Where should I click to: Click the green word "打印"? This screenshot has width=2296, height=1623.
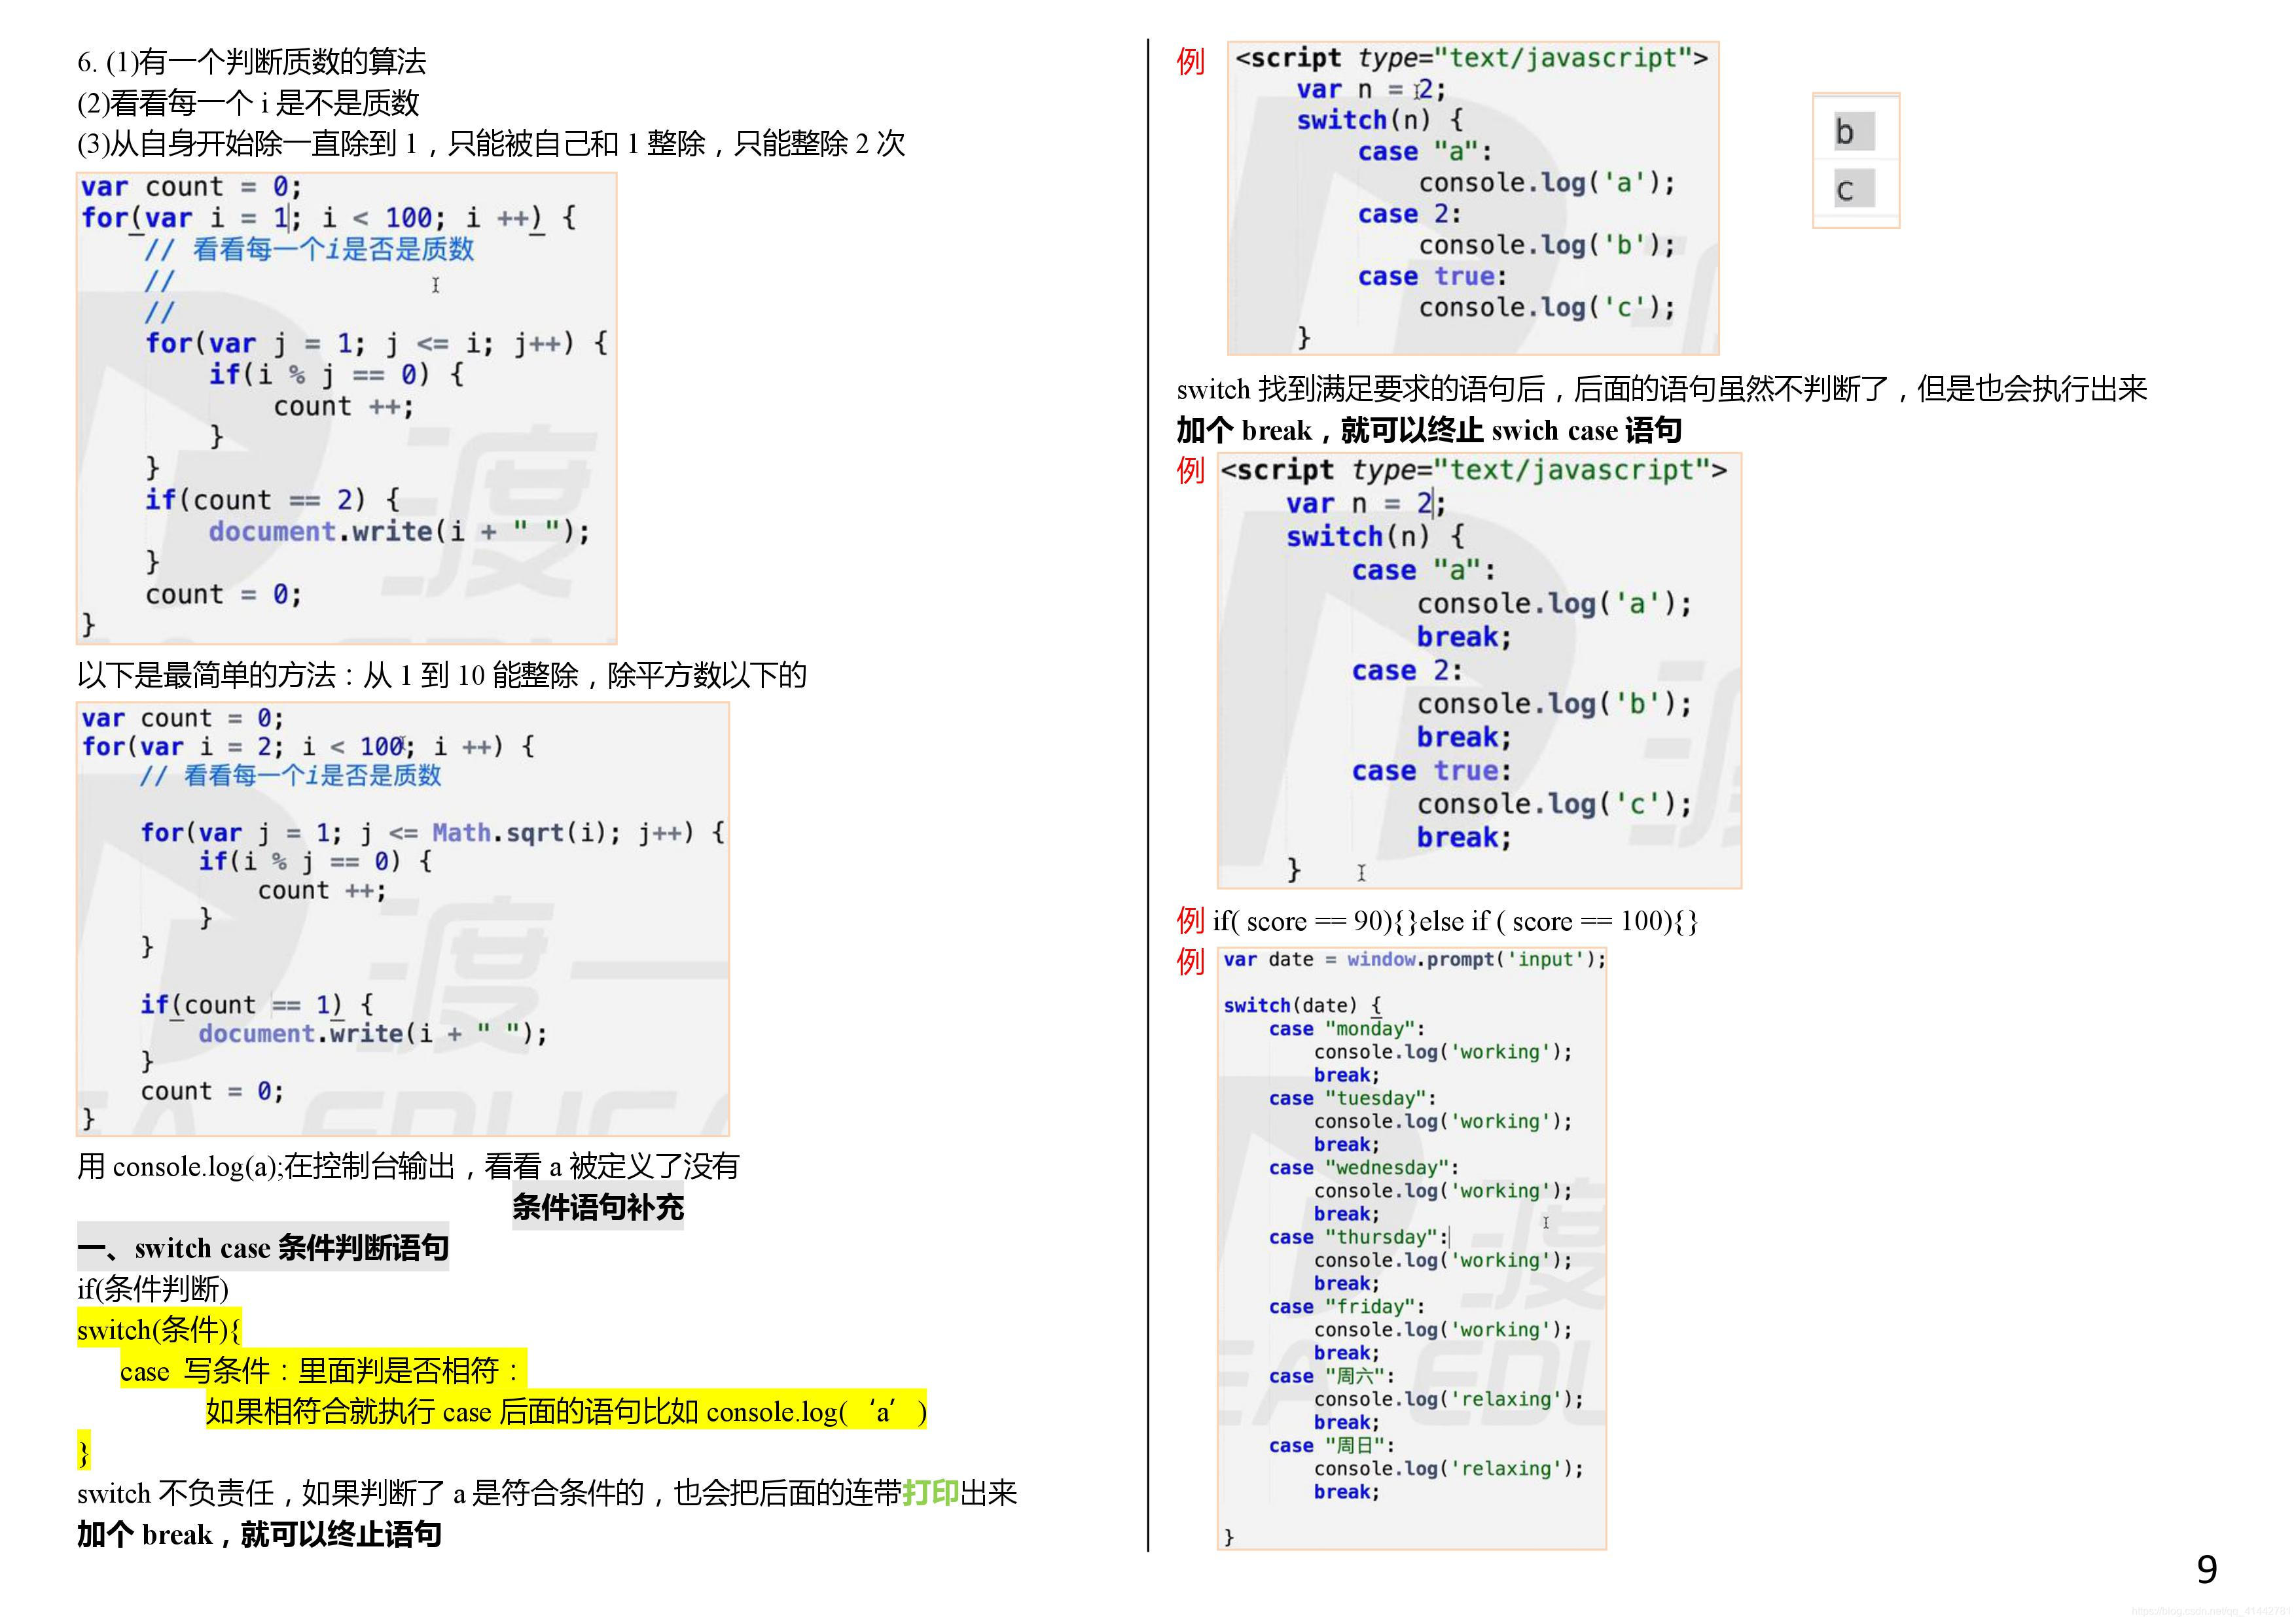(x=931, y=1493)
